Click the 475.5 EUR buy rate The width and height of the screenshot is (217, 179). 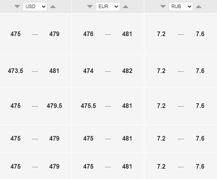click(x=88, y=106)
